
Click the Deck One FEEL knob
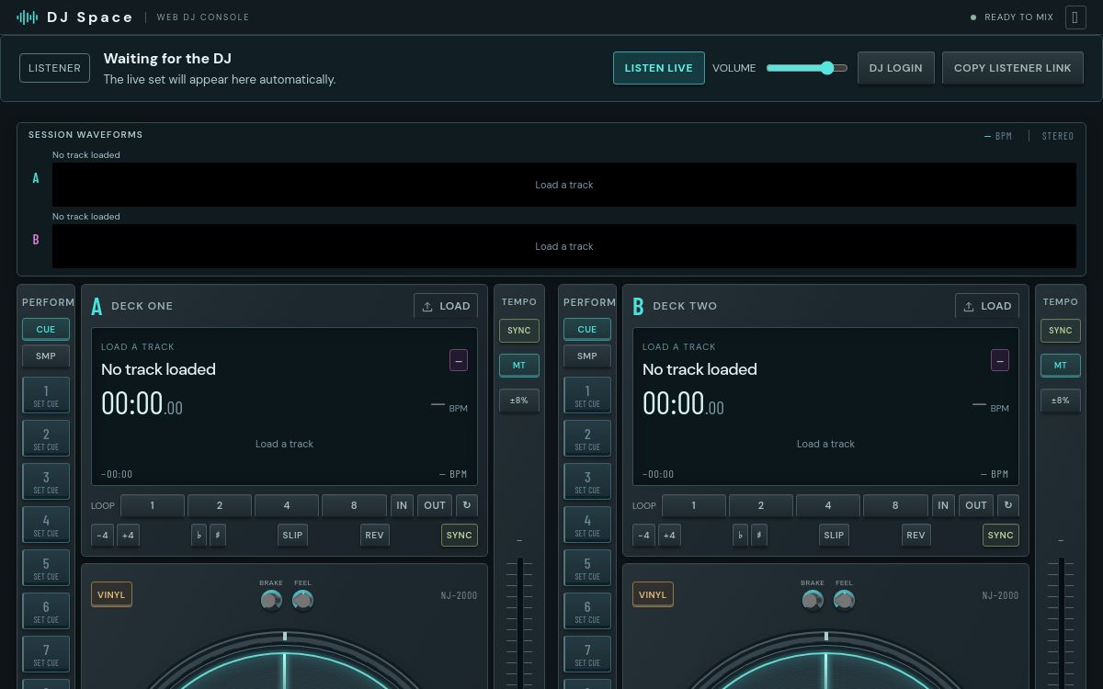[302, 600]
